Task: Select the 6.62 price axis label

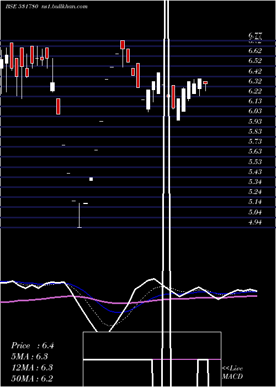Action: point(255,51)
